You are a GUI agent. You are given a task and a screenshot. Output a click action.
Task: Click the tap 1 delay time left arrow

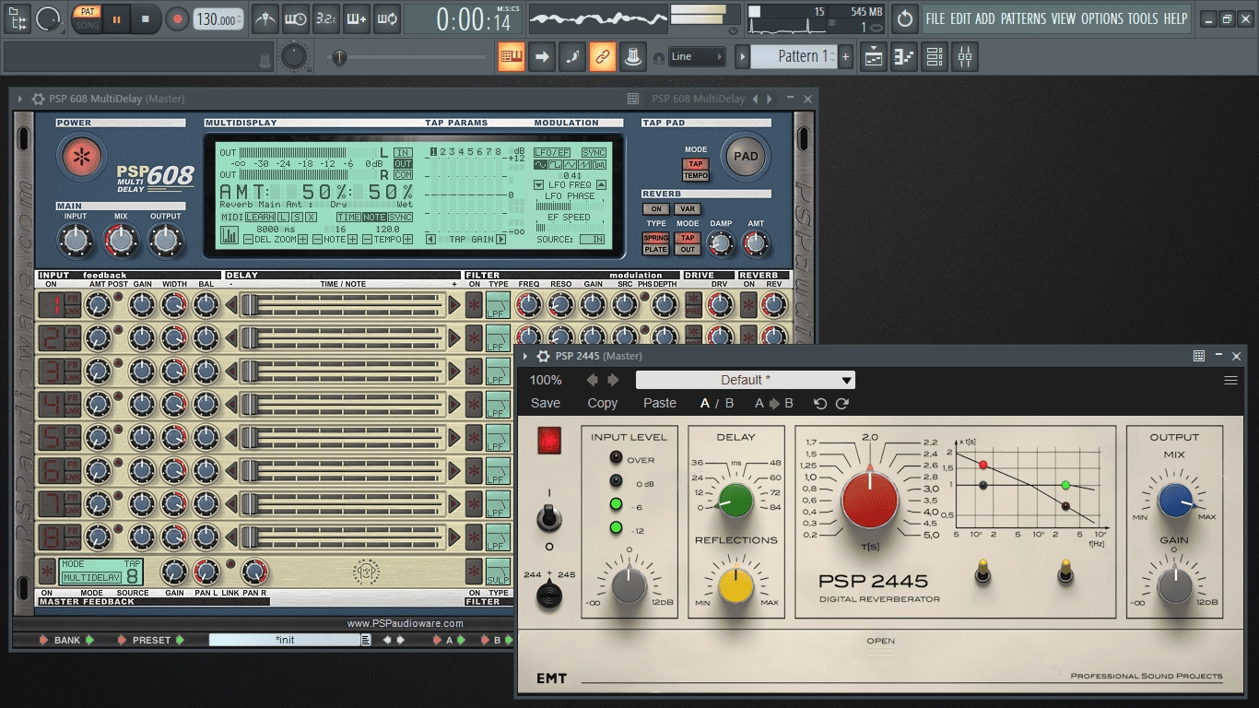coord(230,305)
